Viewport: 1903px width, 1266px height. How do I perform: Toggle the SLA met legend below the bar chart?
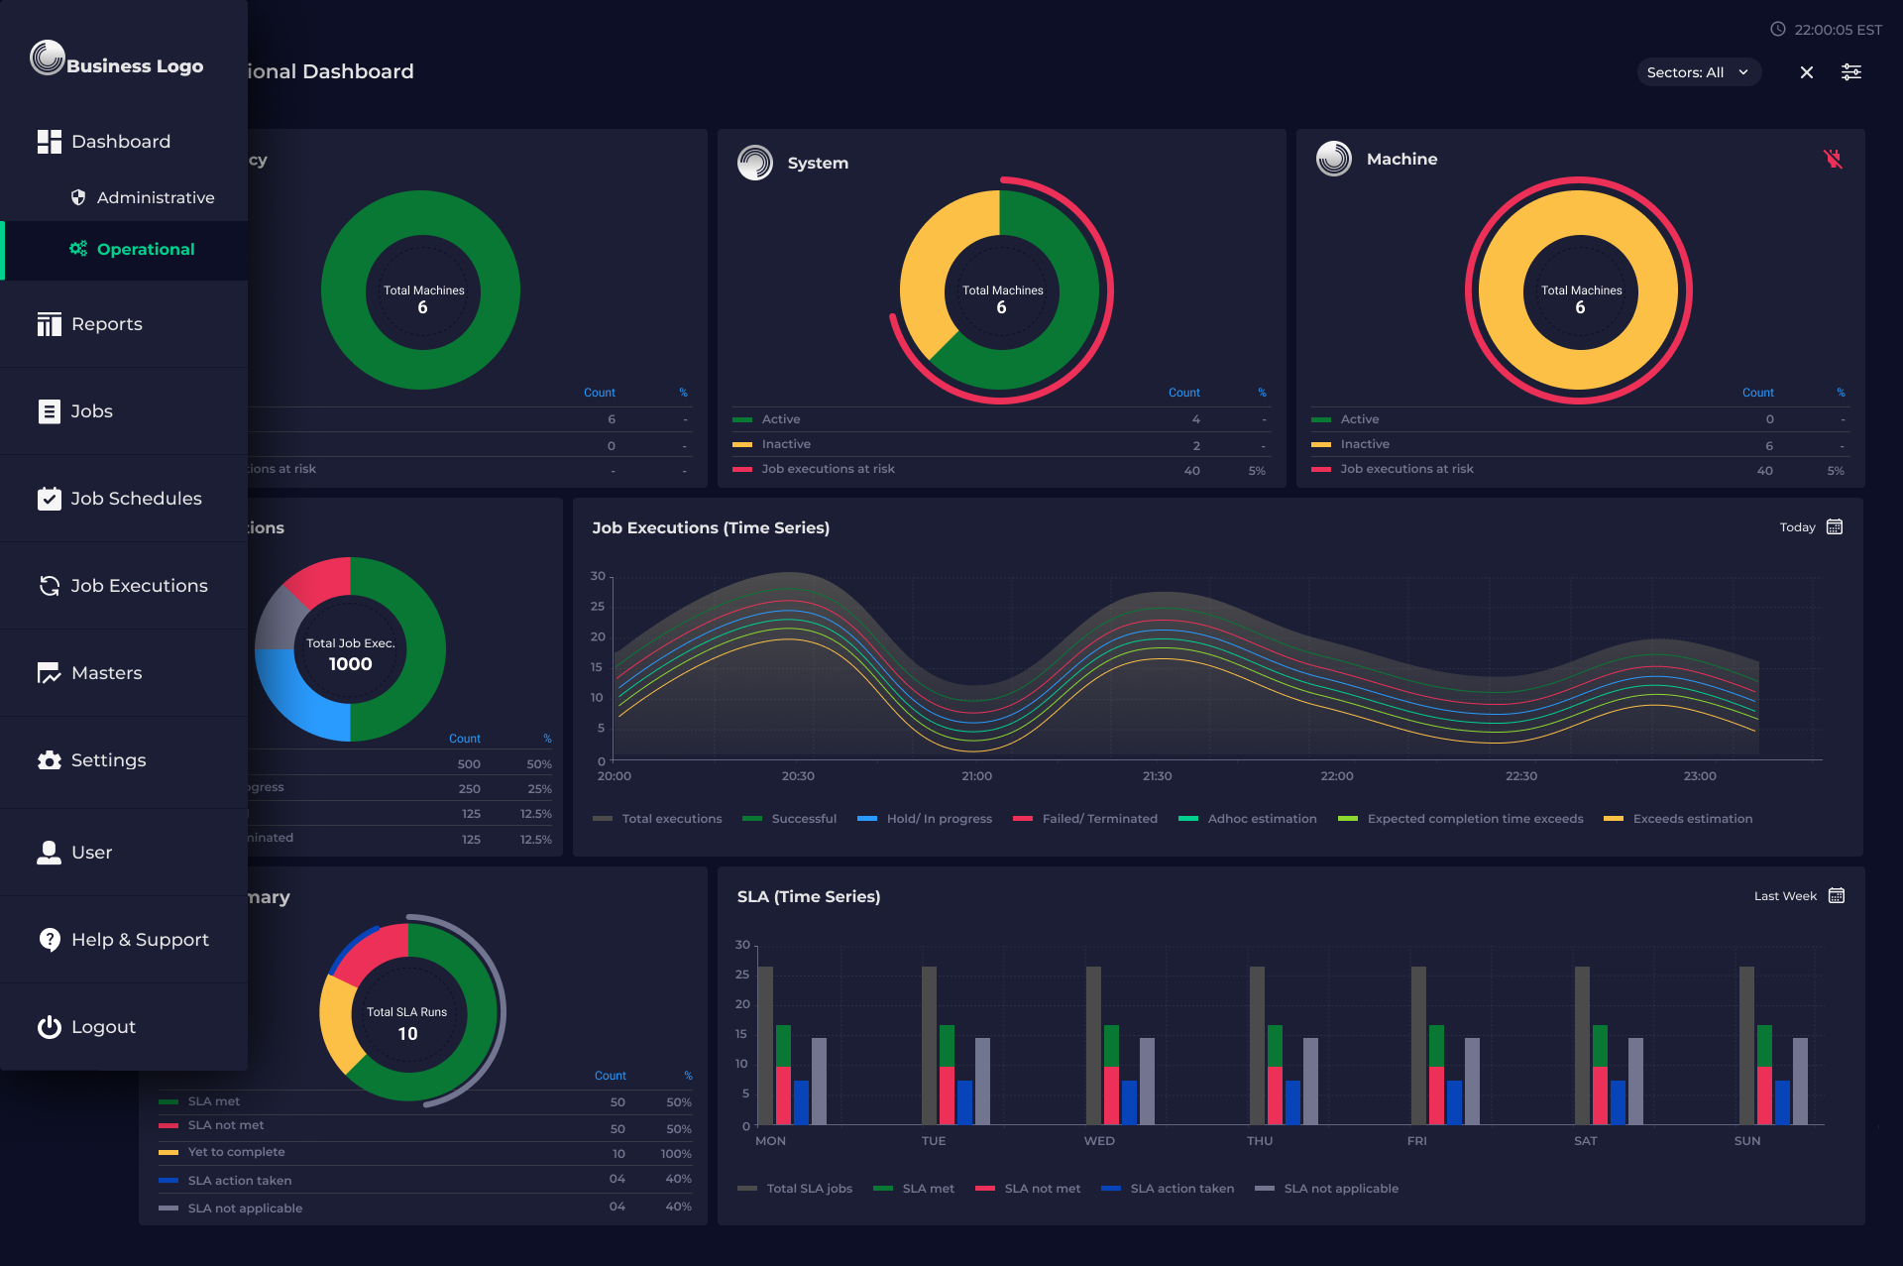tap(914, 1188)
